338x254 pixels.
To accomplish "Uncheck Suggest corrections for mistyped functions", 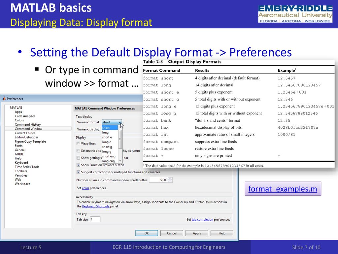I will pos(79,172).
